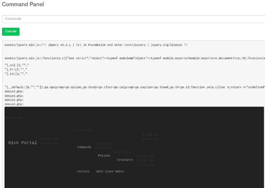The image size is (265, 188).
Task: Click the green Execute button
Action: click(11, 31)
